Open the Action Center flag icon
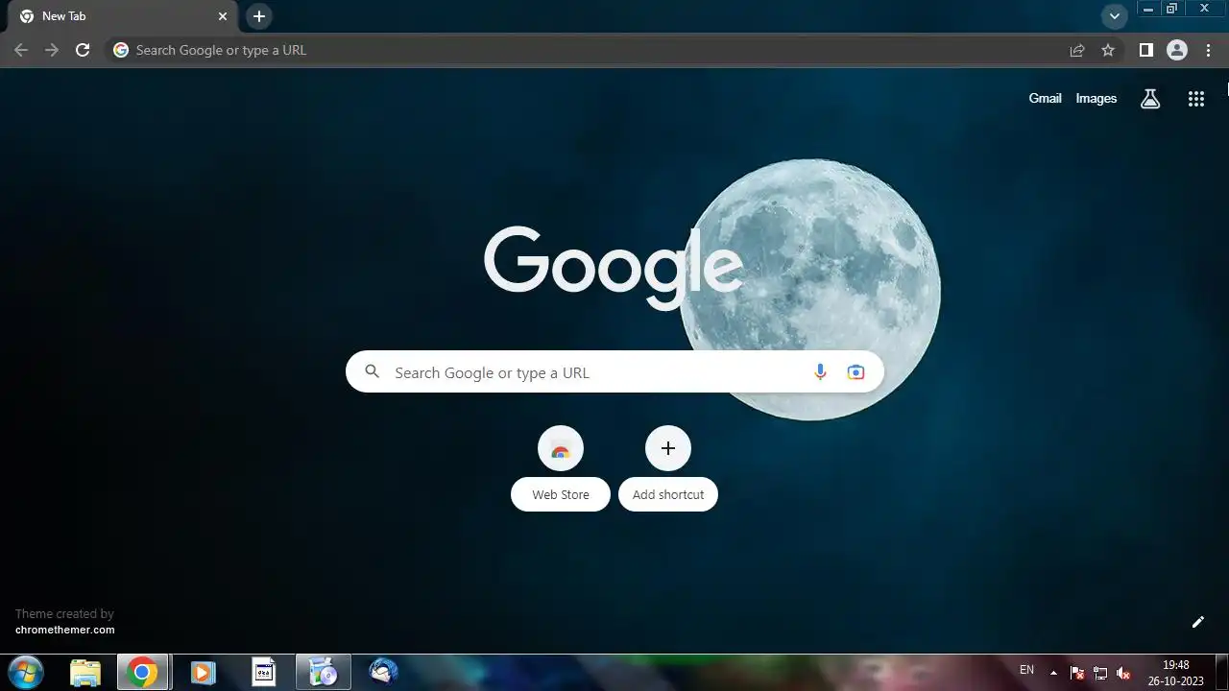Viewport: 1229px width, 691px height. pyautogui.click(x=1077, y=673)
